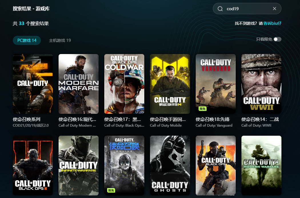Open the Call of Duty Ghosts cover
This screenshot has height=198, width=300.
(170, 165)
